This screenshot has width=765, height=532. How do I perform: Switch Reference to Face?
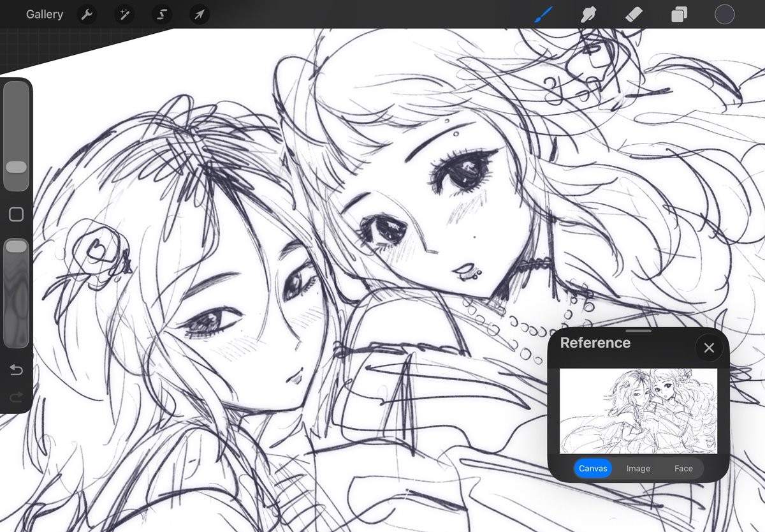683,468
